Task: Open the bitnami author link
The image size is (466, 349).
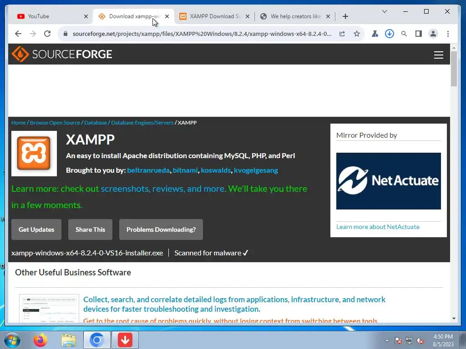Action: 185,170
